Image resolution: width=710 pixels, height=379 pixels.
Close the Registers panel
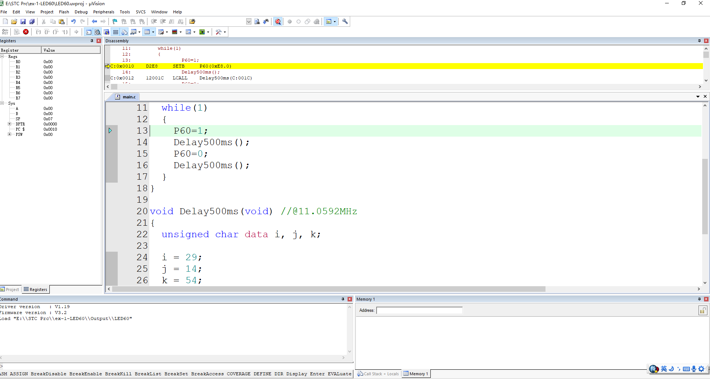(99, 41)
